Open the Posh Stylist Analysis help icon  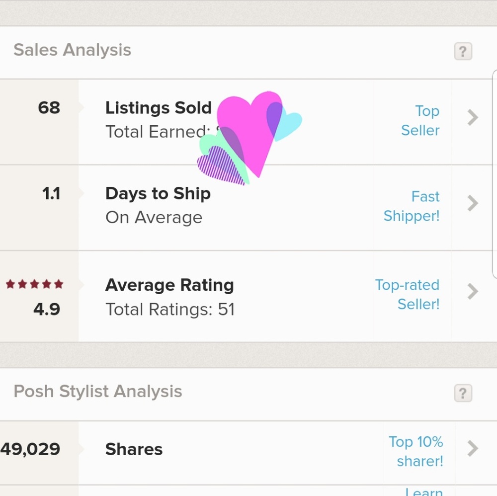tap(463, 393)
